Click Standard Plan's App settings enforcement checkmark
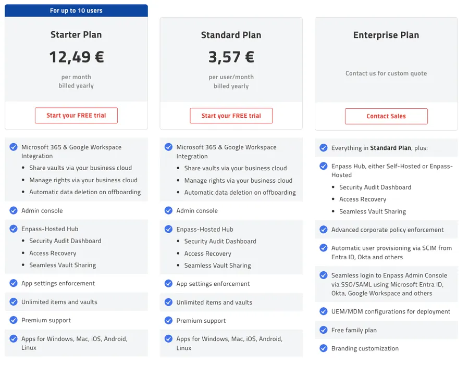The height and width of the screenshot is (366, 469). click(x=168, y=283)
